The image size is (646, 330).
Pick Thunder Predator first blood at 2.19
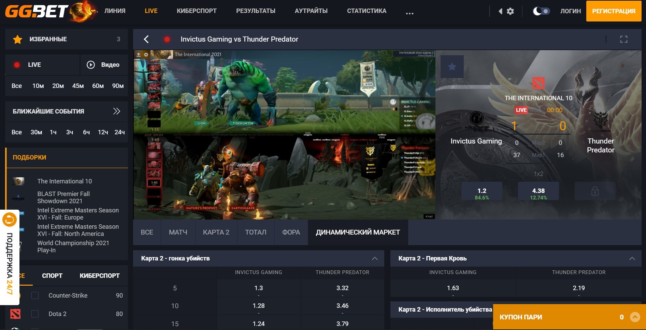tap(579, 288)
